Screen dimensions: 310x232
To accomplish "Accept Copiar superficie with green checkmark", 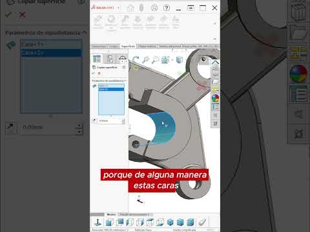I will coord(94,73).
